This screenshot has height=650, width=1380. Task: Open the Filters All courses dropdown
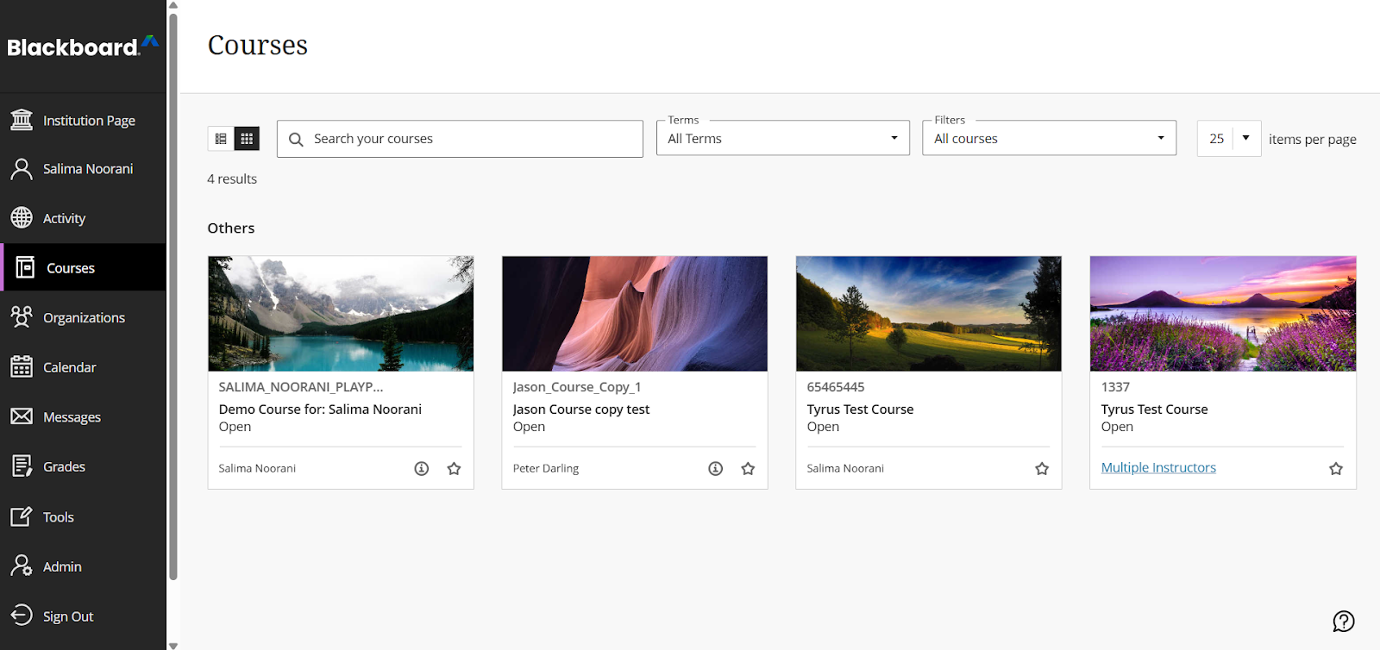pyautogui.click(x=1050, y=138)
